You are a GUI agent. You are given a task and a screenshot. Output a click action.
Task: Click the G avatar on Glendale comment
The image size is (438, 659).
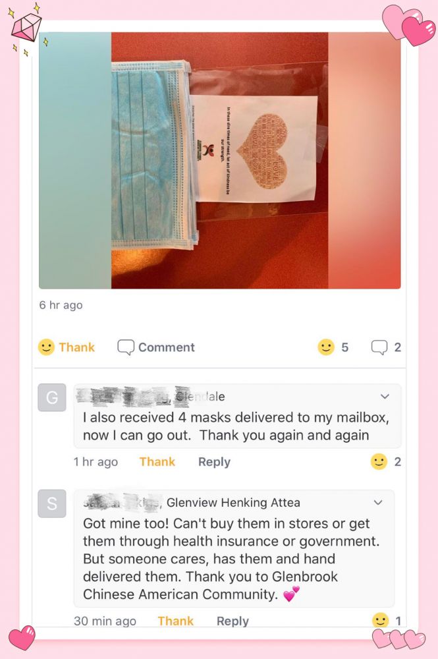click(x=51, y=397)
